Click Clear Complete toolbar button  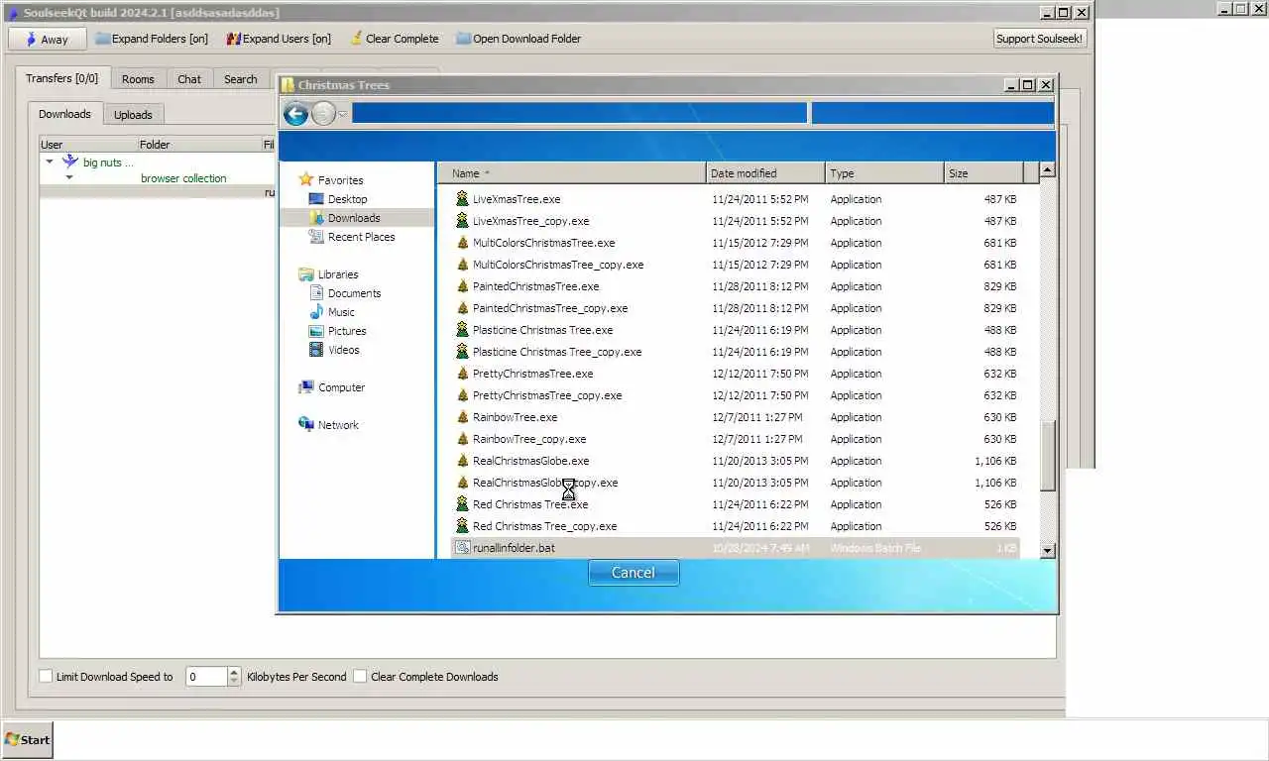[x=394, y=39]
